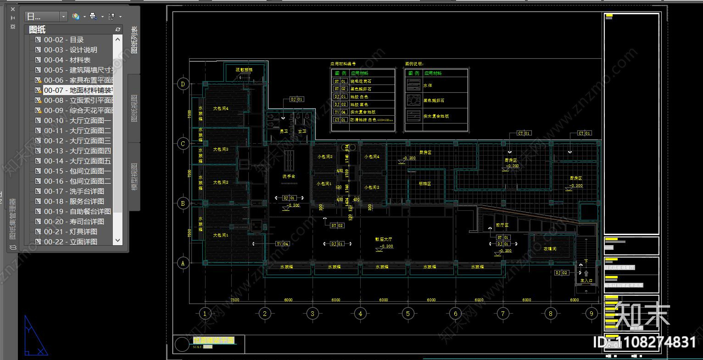The height and width of the screenshot is (360, 703).
Task: Expand the publish printer dropdown arrow
Action: [x=102, y=17]
